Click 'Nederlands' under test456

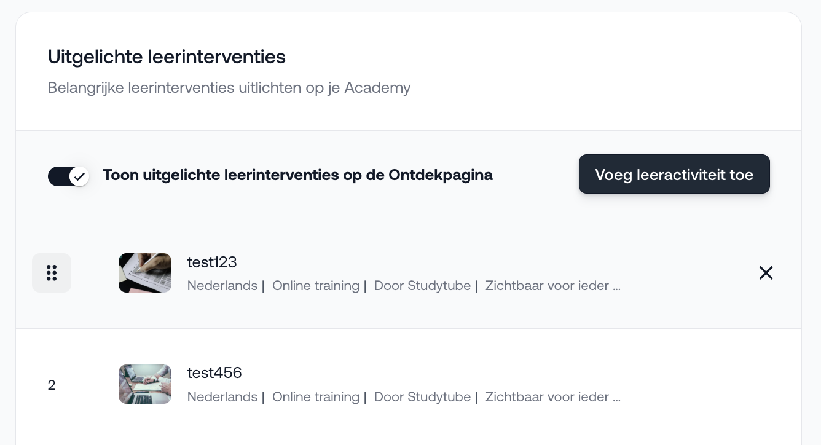222,397
